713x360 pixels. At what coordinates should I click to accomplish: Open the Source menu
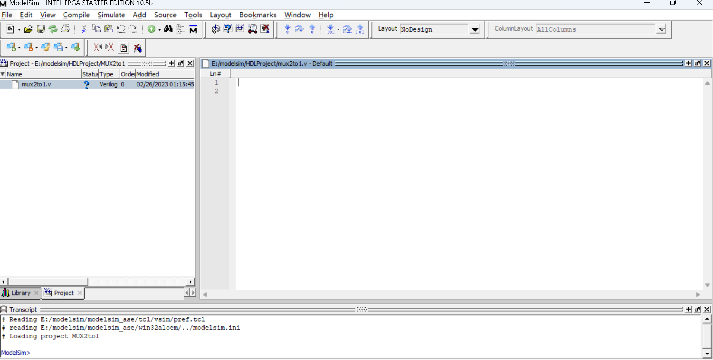click(165, 15)
